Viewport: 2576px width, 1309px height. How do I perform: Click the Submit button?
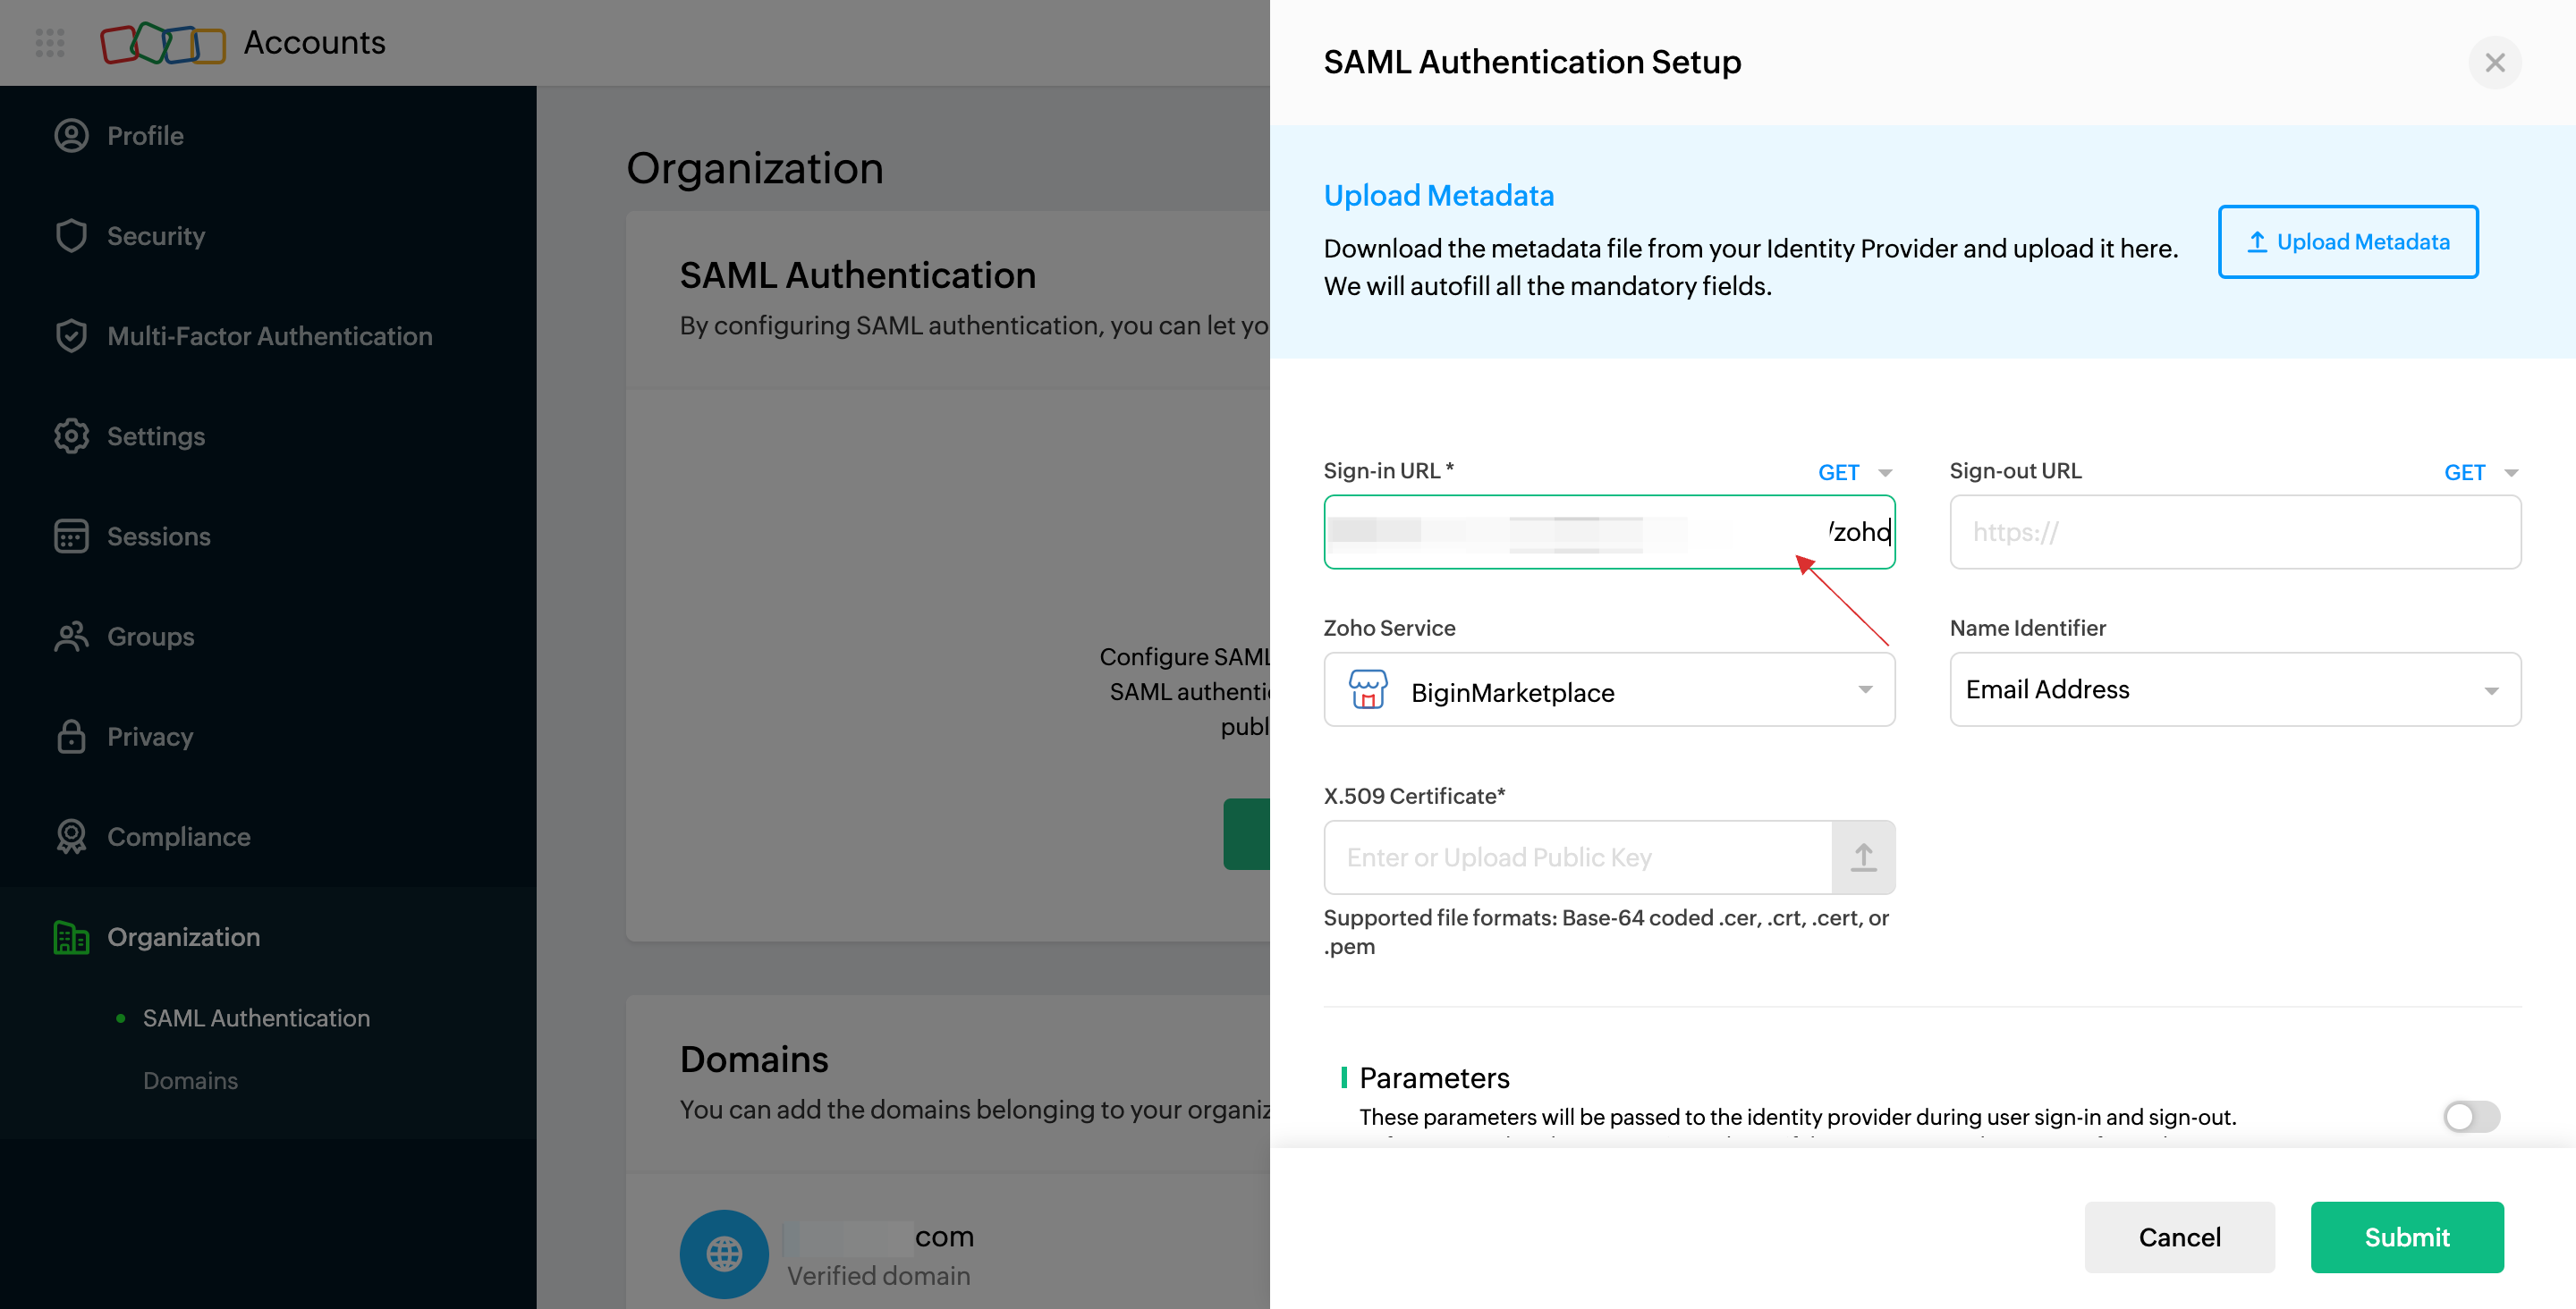click(x=2407, y=1237)
